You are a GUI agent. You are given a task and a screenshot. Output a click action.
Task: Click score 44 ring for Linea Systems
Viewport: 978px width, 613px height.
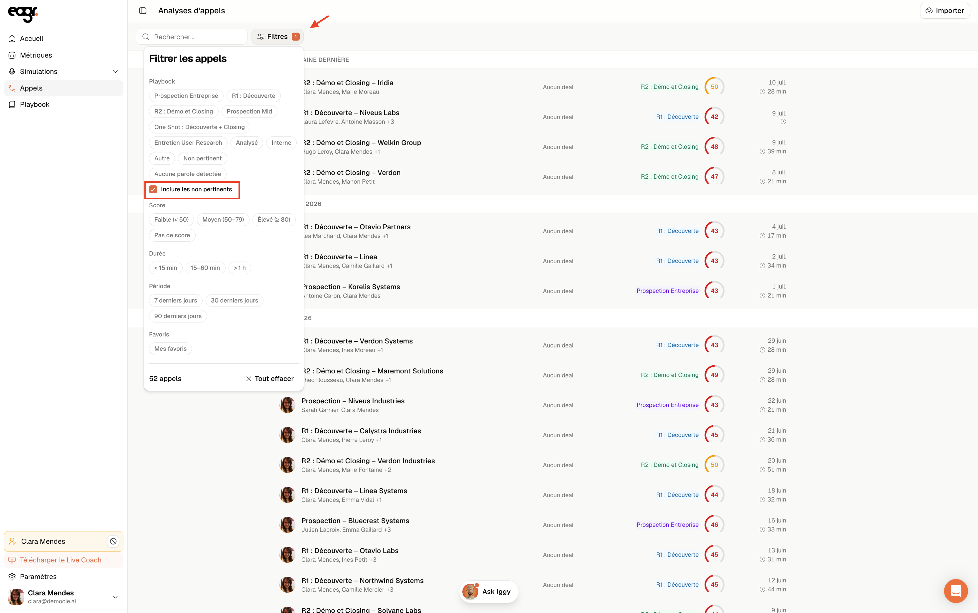[x=714, y=495]
